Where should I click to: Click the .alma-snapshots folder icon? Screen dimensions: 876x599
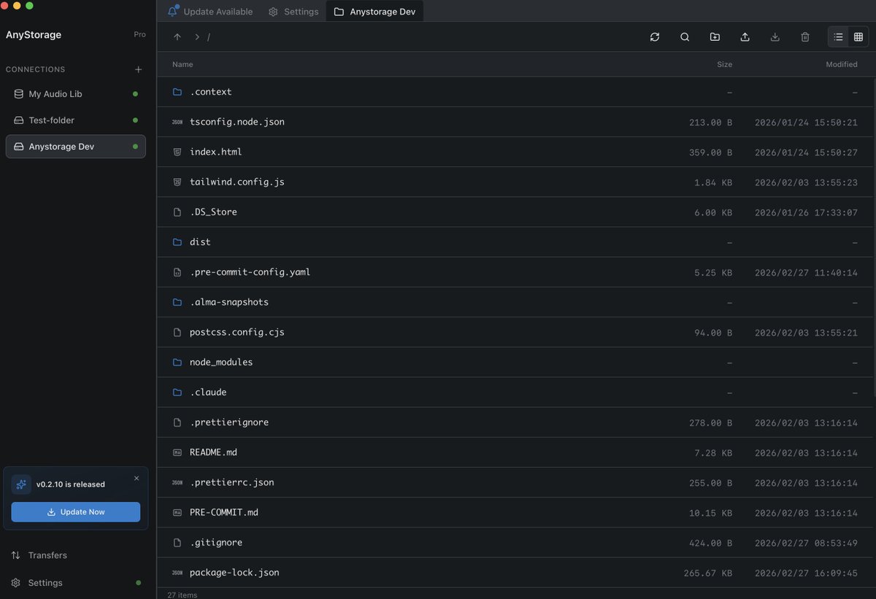point(177,302)
